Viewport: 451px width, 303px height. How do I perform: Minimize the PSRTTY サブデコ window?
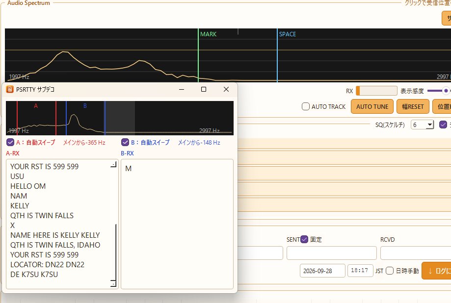(182, 89)
